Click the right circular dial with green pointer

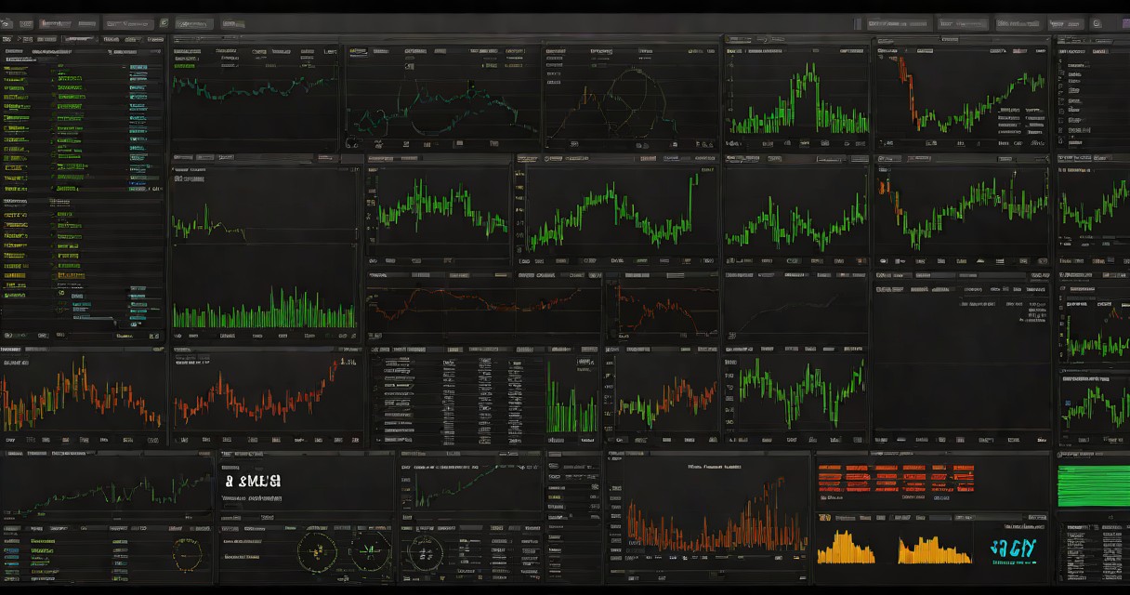pos(369,549)
